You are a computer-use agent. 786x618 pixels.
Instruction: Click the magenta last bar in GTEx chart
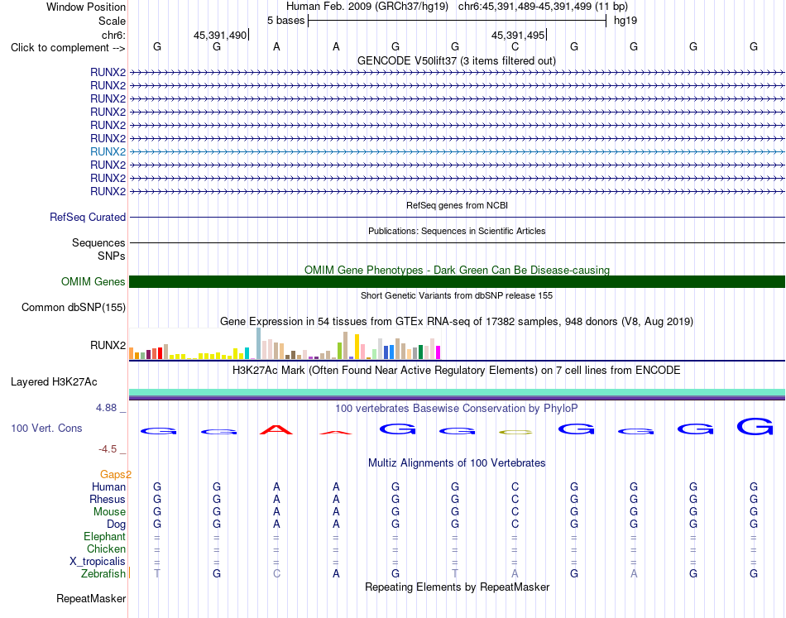(439, 352)
